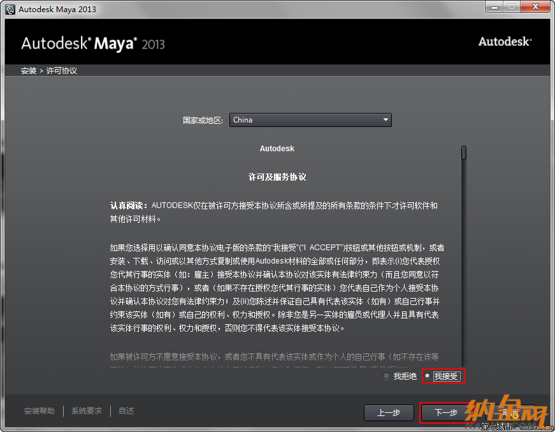Open the 自述 readme link
555x432 pixels.
126,411
